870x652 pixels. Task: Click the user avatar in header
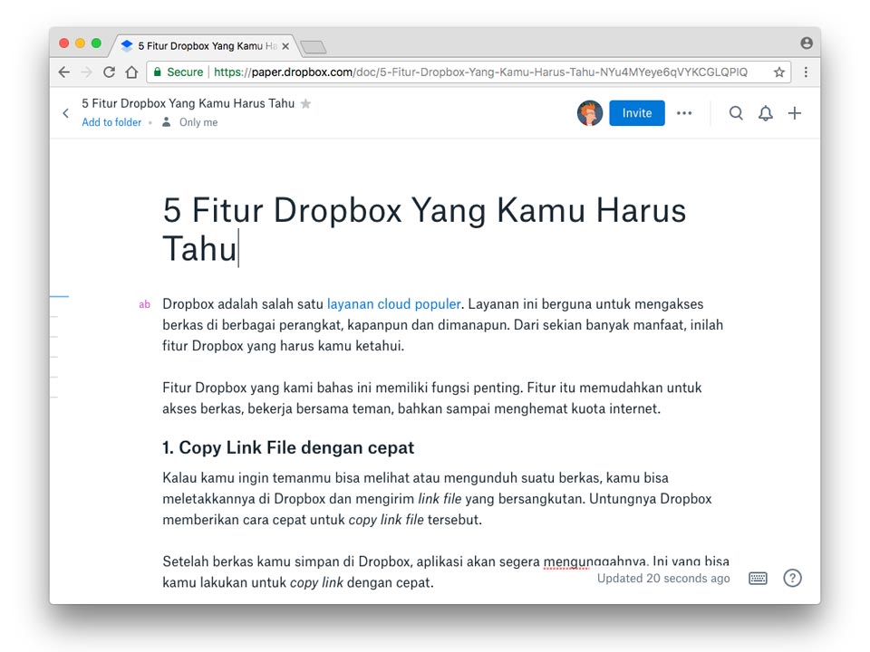click(589, 113)
